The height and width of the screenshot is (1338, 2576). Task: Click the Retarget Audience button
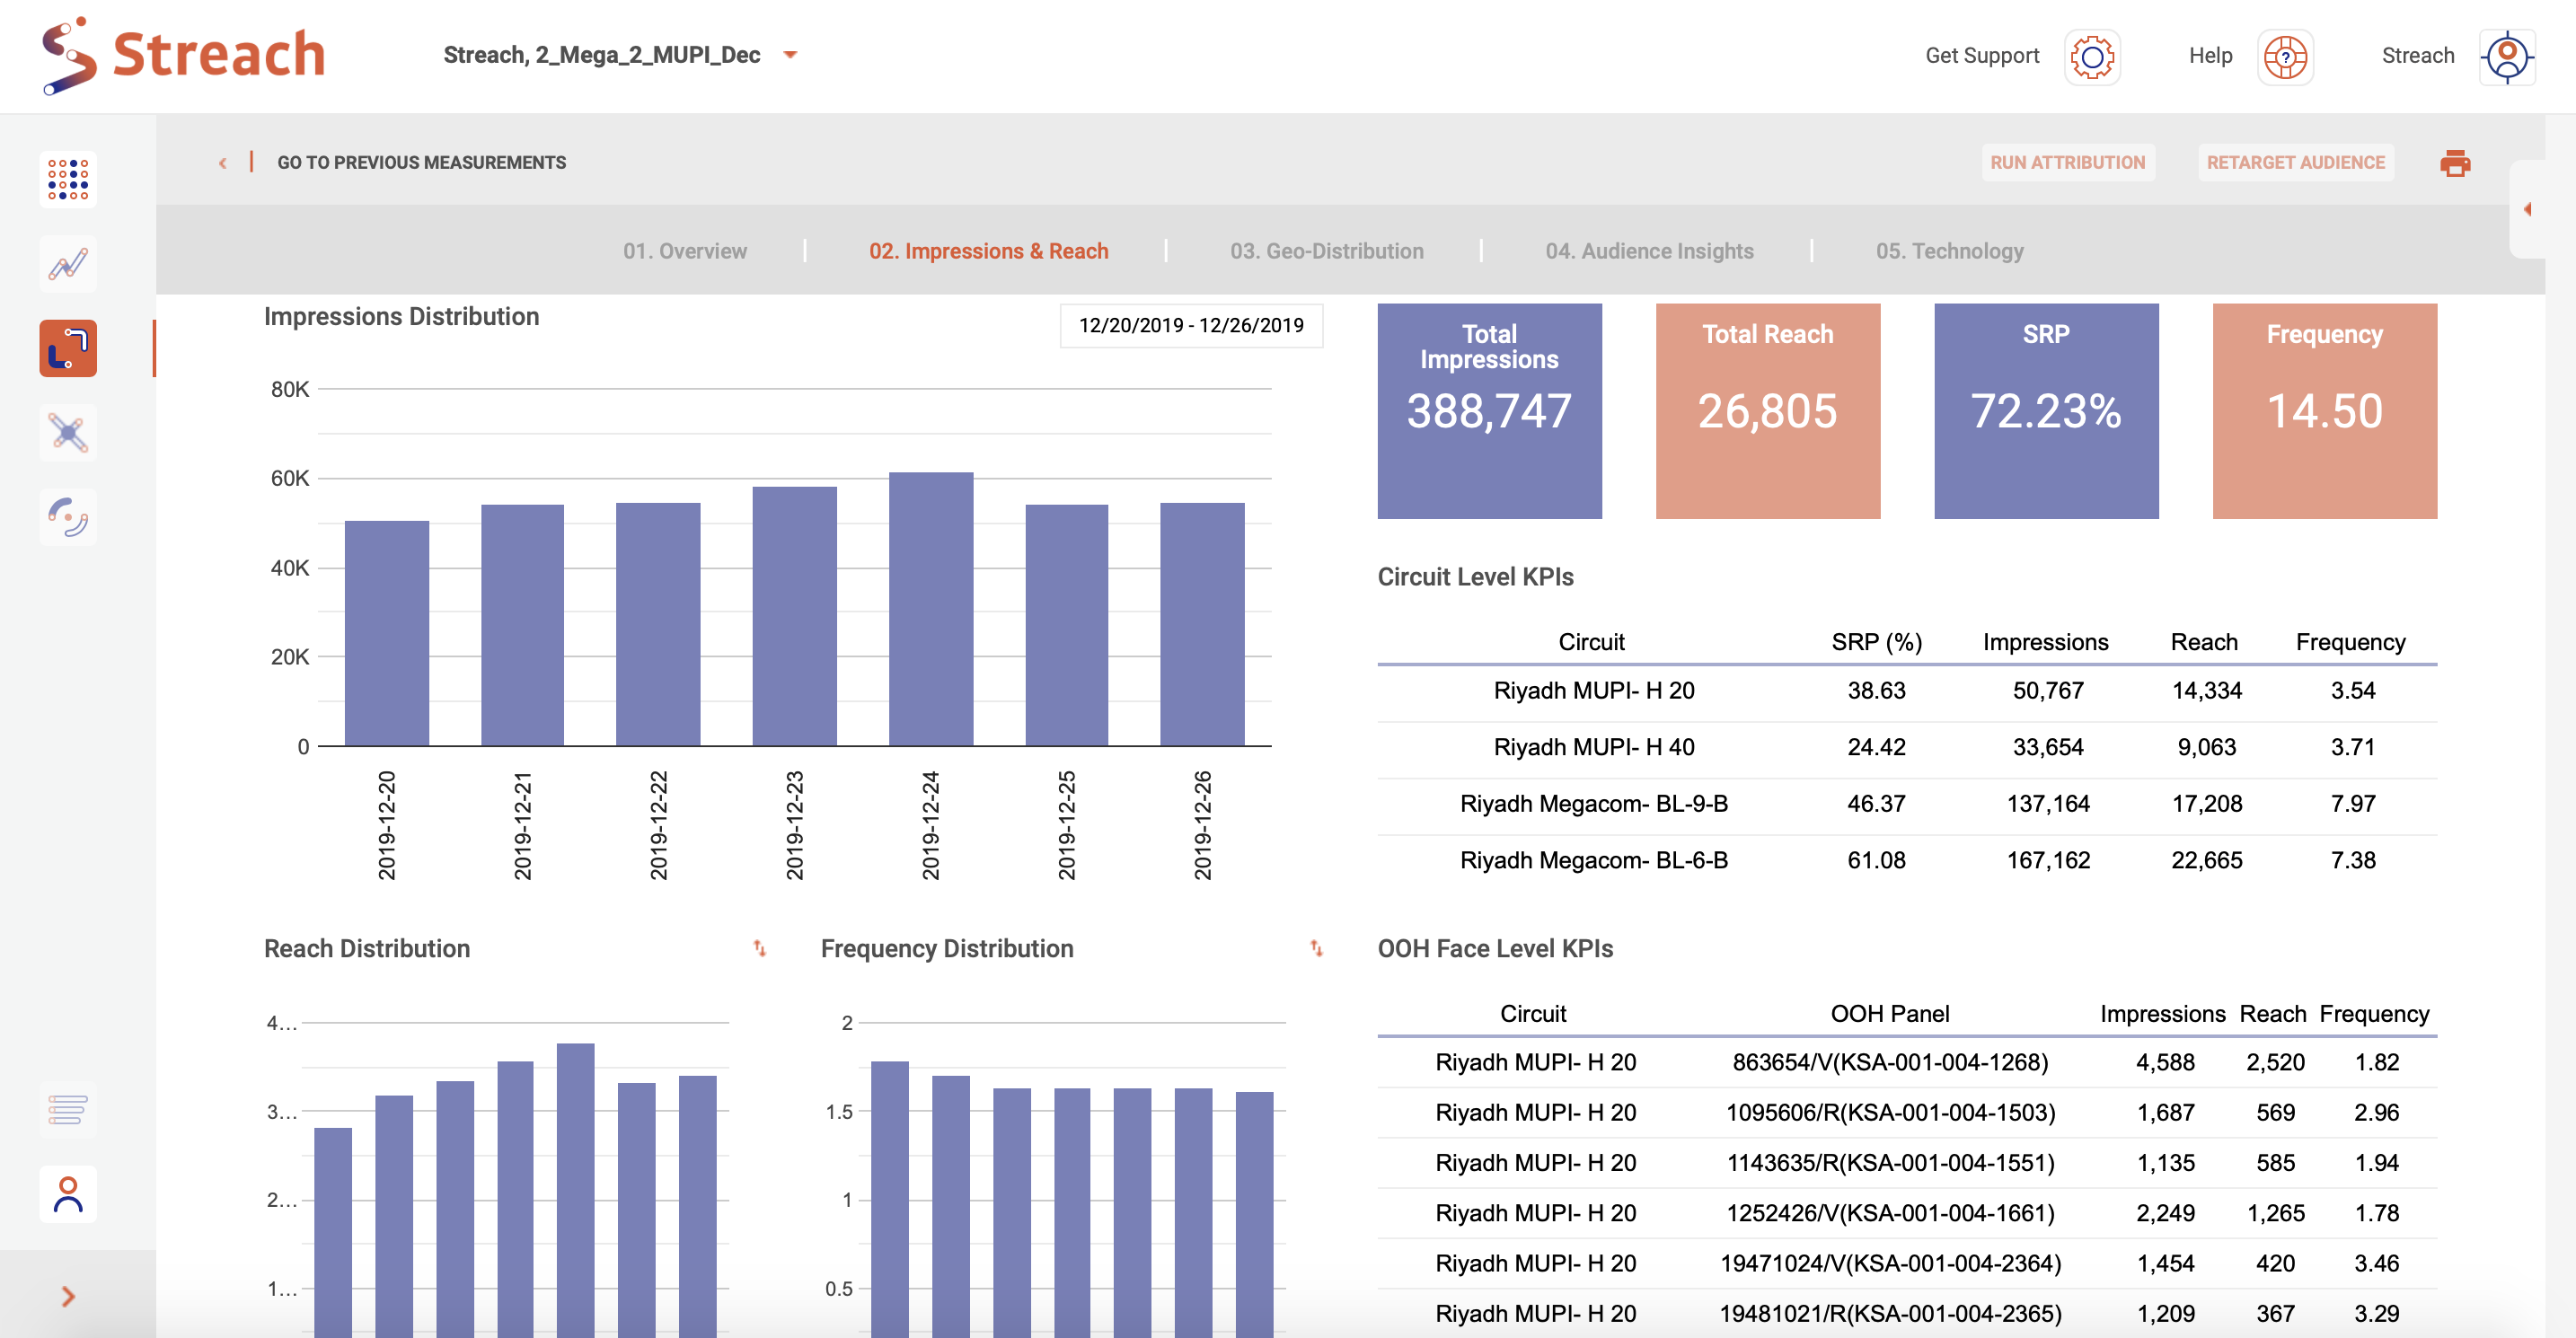click(2295, 162)
